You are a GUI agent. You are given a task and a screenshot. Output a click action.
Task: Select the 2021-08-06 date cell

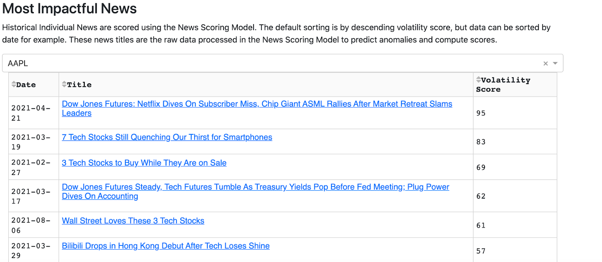[x=31, y=225]
